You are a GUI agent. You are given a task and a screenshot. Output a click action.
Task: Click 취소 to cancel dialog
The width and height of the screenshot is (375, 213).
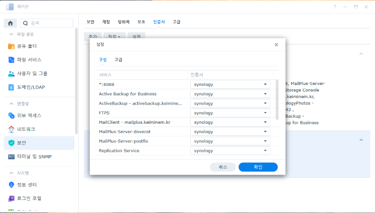(x=223, y=167)
